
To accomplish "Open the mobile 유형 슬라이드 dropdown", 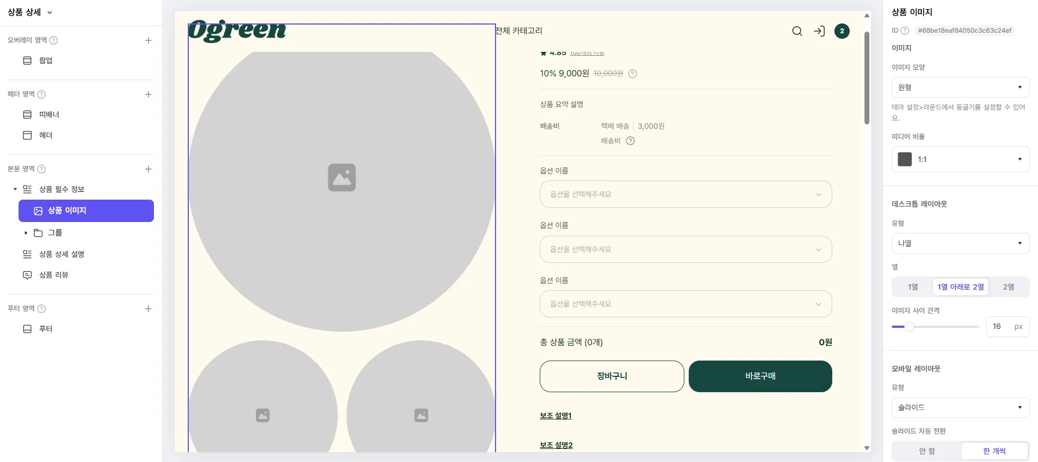I will tap(961, 407).
